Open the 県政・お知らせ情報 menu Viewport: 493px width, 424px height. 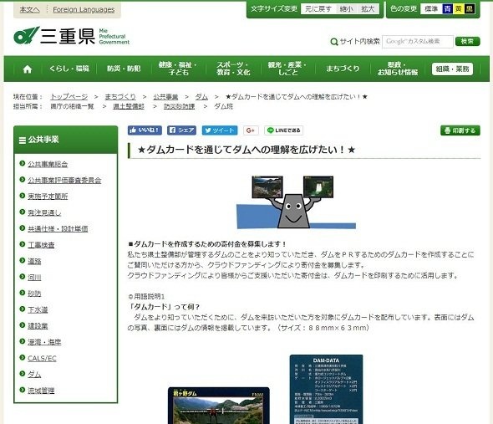tap(398, 69)
